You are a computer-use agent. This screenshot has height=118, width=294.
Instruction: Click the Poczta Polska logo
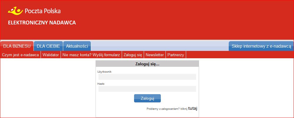tap(34, 11)
